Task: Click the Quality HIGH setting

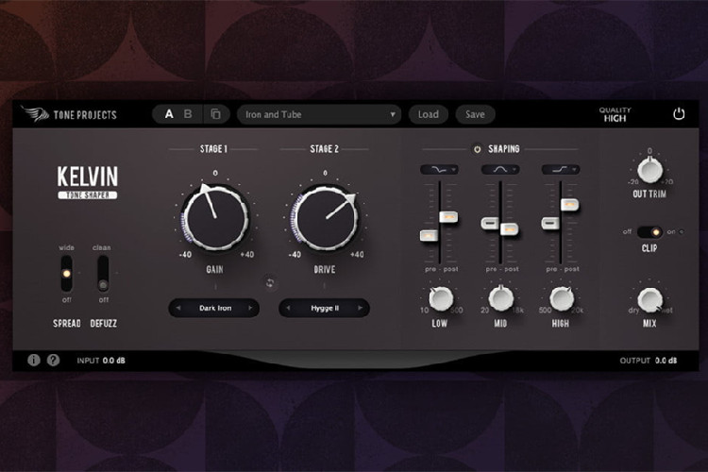Action: pos(615,115)
